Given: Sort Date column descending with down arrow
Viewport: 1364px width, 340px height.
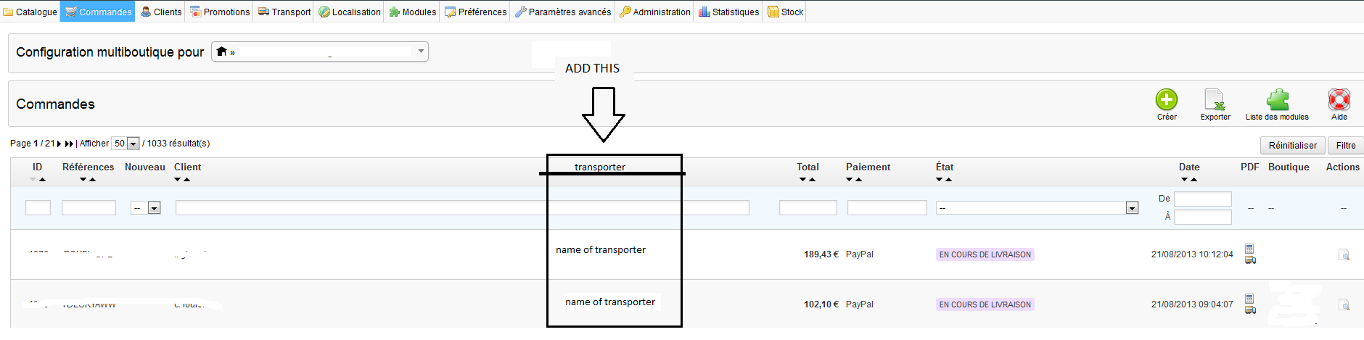Looking at the screenshot, I should pos(1184,180).
